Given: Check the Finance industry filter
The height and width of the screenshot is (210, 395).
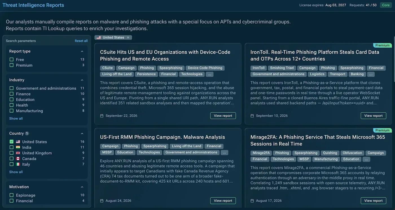Looking at the screenshot, I should click(x=12, y=94).
